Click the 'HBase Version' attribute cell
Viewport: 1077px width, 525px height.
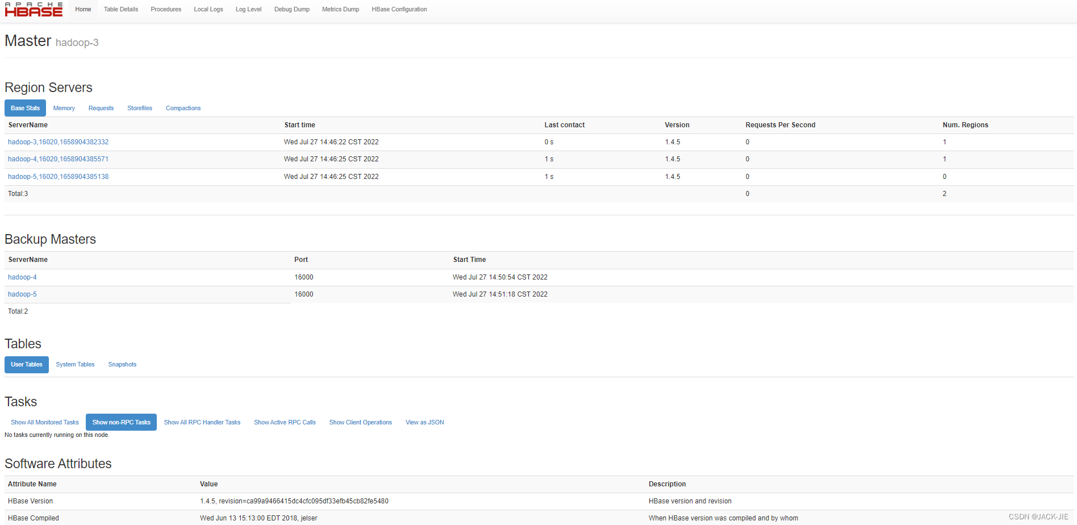coord(30,501)
